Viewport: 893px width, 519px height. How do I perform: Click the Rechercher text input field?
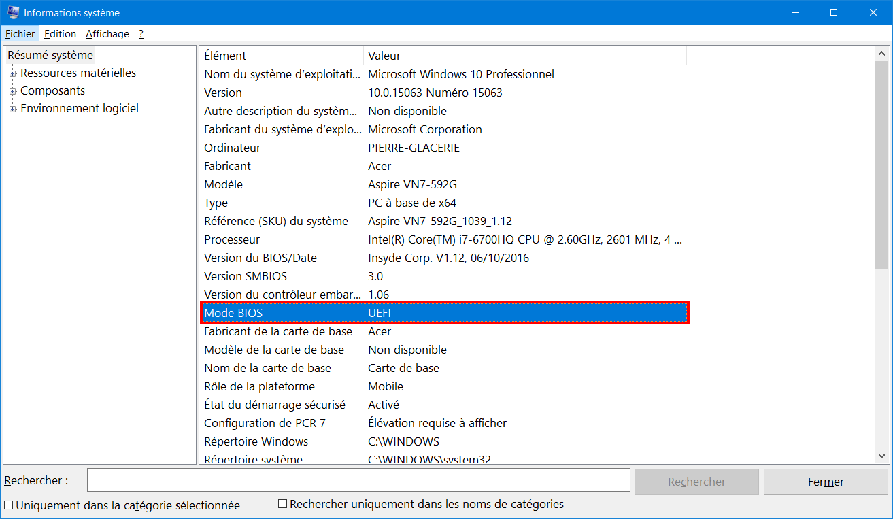click(x=358, y=480)
